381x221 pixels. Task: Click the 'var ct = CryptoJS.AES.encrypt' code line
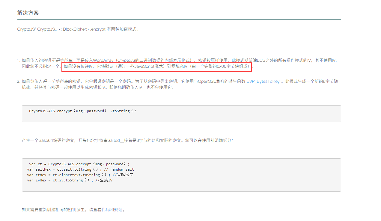click(x=79, y=164)
